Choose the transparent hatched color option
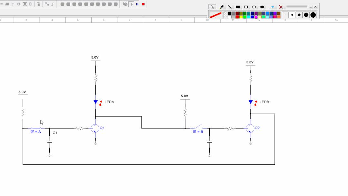This screenshot has height=196, width=348. tap(225, 15)
